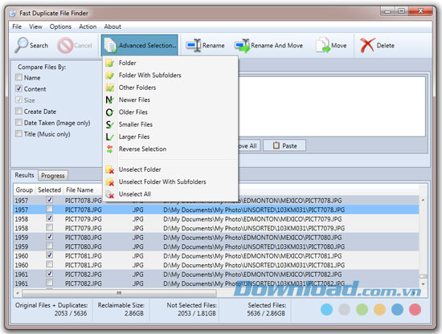
Task: Click the Unselect All icon
Action: pos(109,194)
